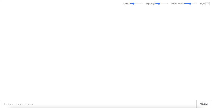The height and width of the screenshot is (108, 212).
Task: Click the 'Stroke Width:' label
Action: 178,4
